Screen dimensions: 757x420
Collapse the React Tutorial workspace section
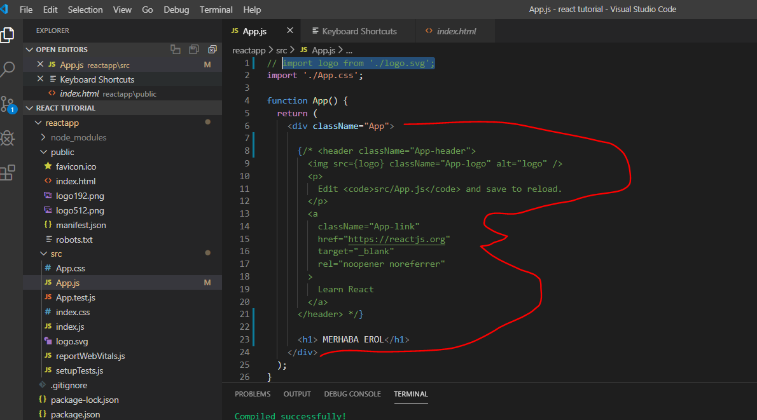[x=29, y=108]
